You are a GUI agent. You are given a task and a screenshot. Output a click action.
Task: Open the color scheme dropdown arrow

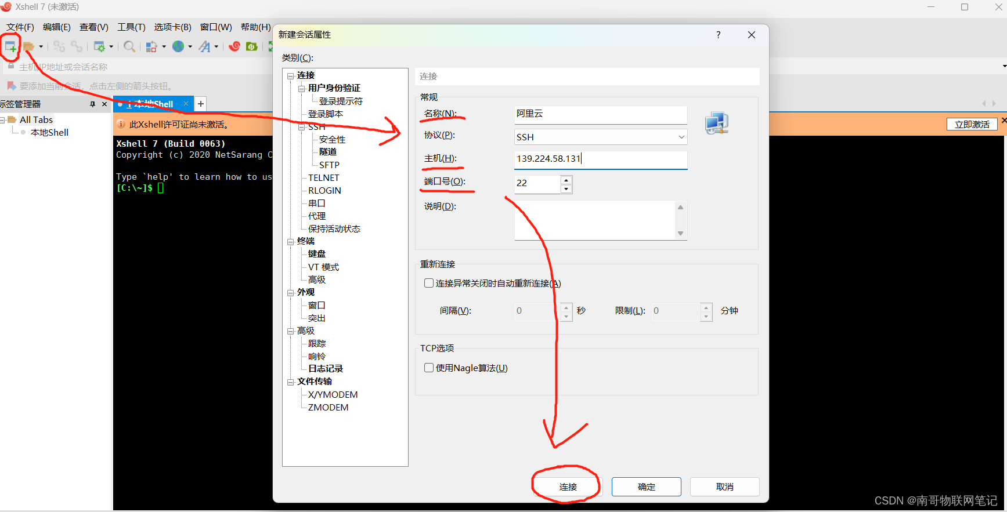164,47
